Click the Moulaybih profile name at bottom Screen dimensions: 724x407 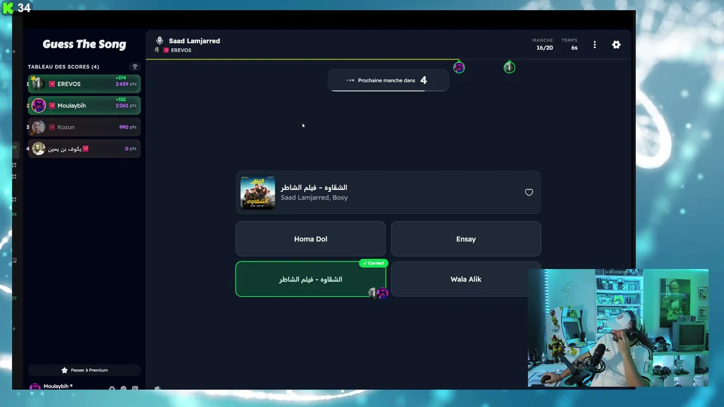pos(56,387)
